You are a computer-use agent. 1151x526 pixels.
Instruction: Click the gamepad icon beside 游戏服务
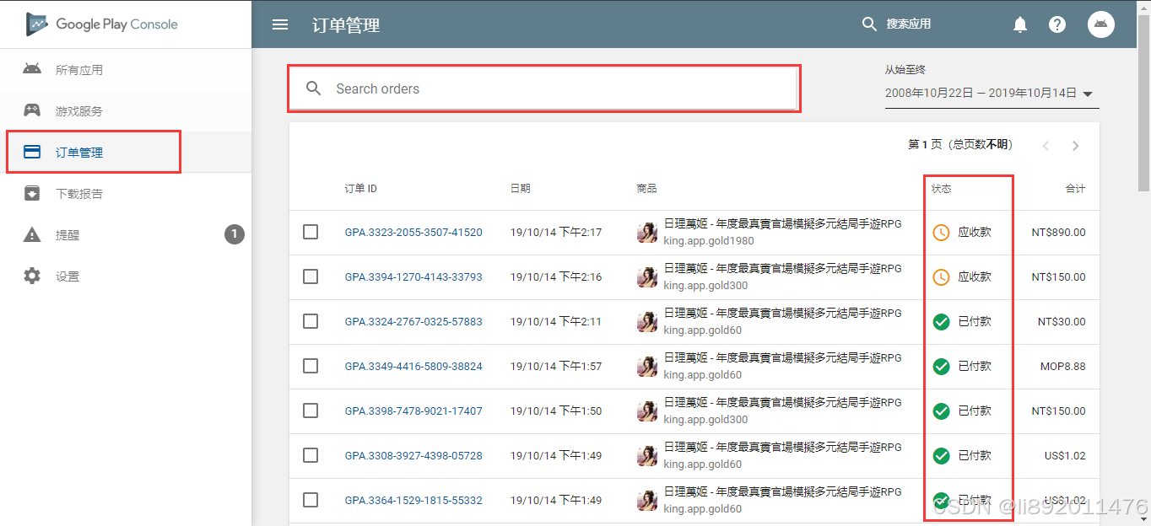[x=32, y=110]
